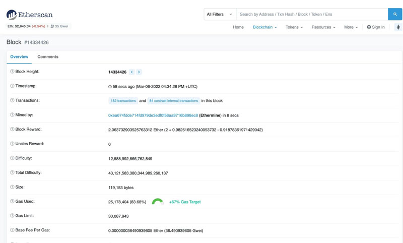The height and width of the screenshot is (243, 403).
Task: Click the Etherscan logo
Action: coord(30,15)
